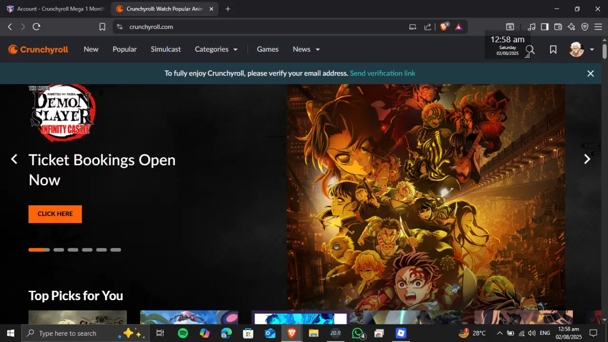Open the weather widget showing 28°C

coord(472,333)
